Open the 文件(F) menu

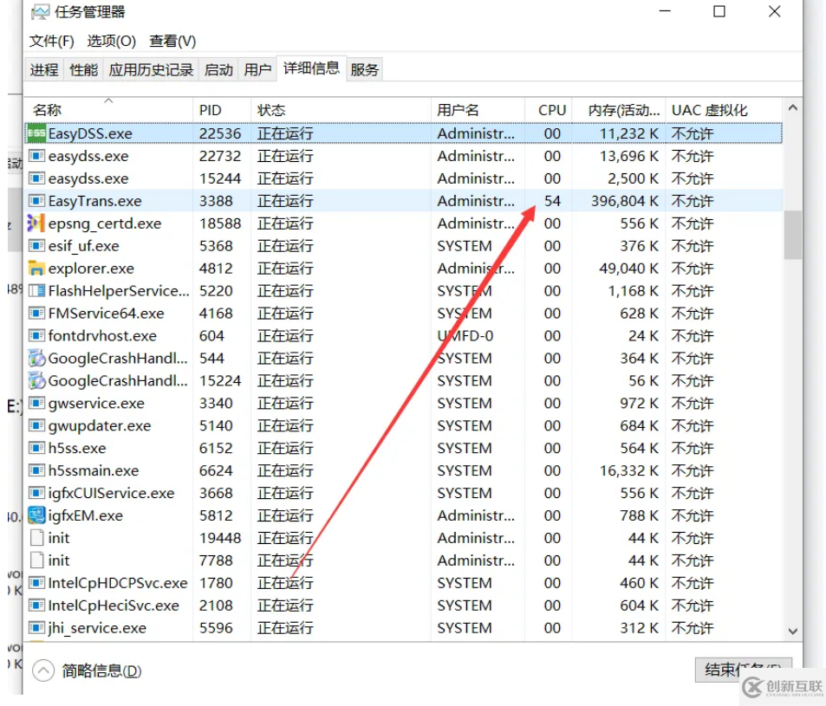coord(52,41)
